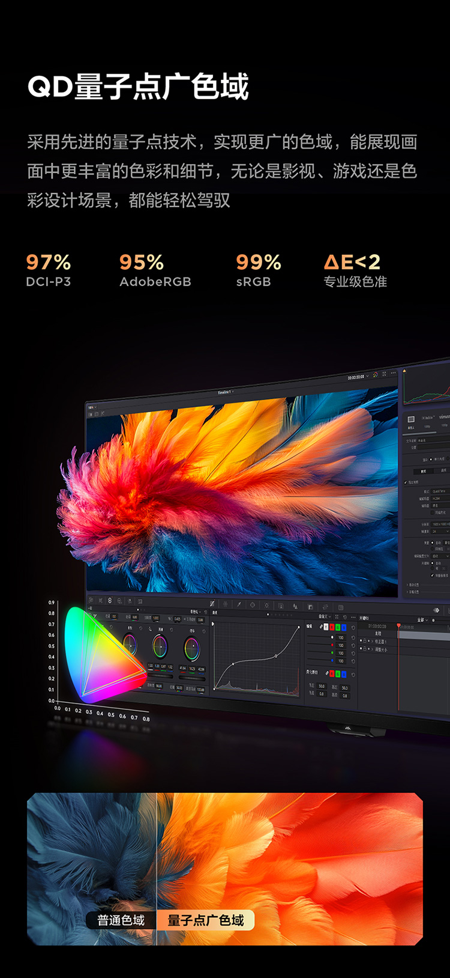This screenshot has width=450, height=978.
Task: Open the 自定义 dropdown above the curve controls
Action: click(x=325, y=616)
